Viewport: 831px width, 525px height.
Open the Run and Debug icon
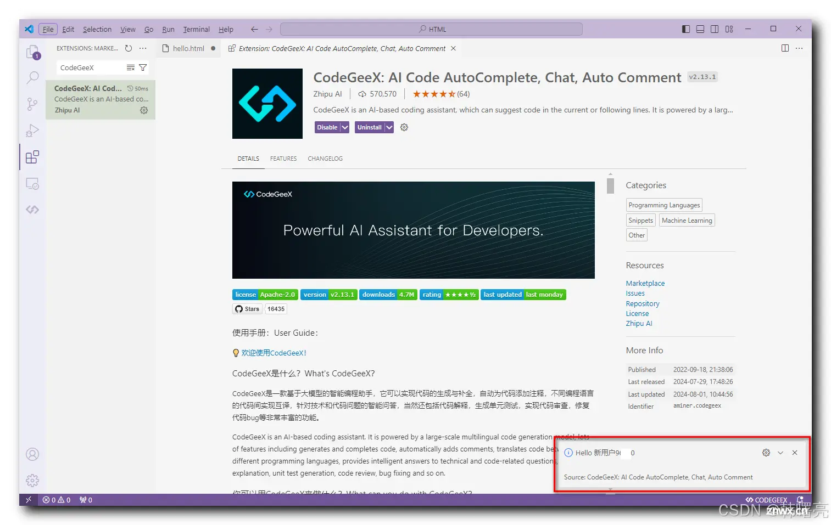[x=32, y=131]
